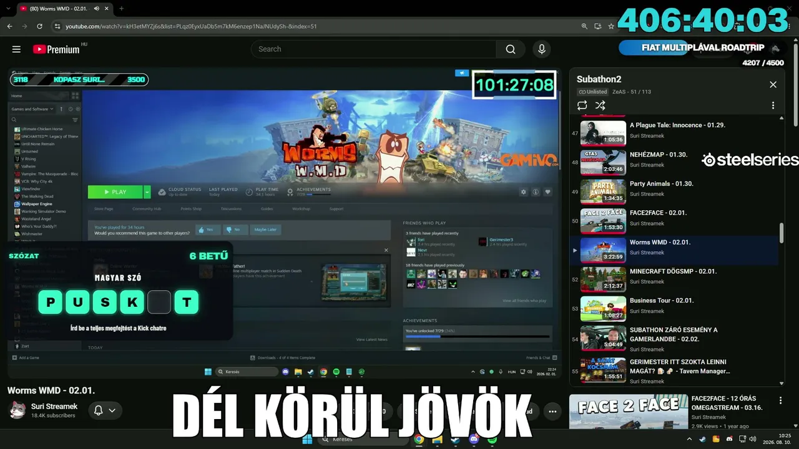This screenshot has width=799, height=449.
Task: Click the green Steam PLAY button
Action: point(115,192)
